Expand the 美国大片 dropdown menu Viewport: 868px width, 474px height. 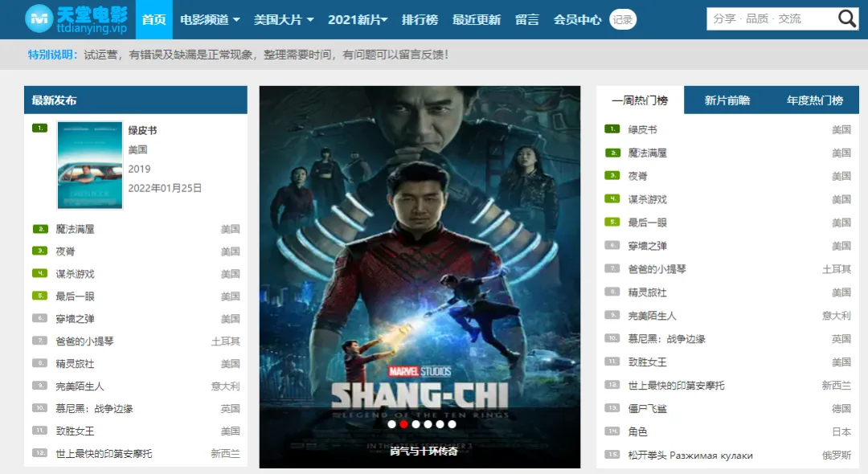pos(284,20)
